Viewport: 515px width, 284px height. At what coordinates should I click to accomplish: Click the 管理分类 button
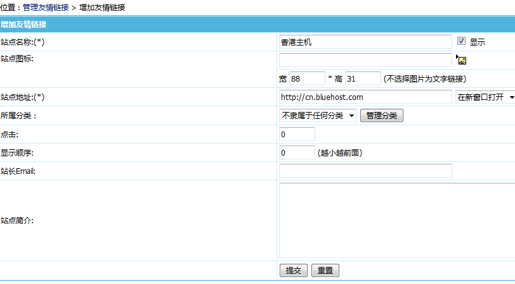(382, 115)
